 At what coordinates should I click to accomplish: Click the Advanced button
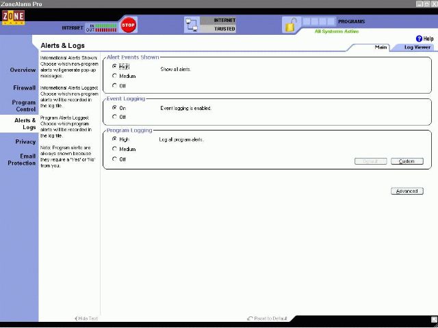pyautogui.click(x=407, y=191)
